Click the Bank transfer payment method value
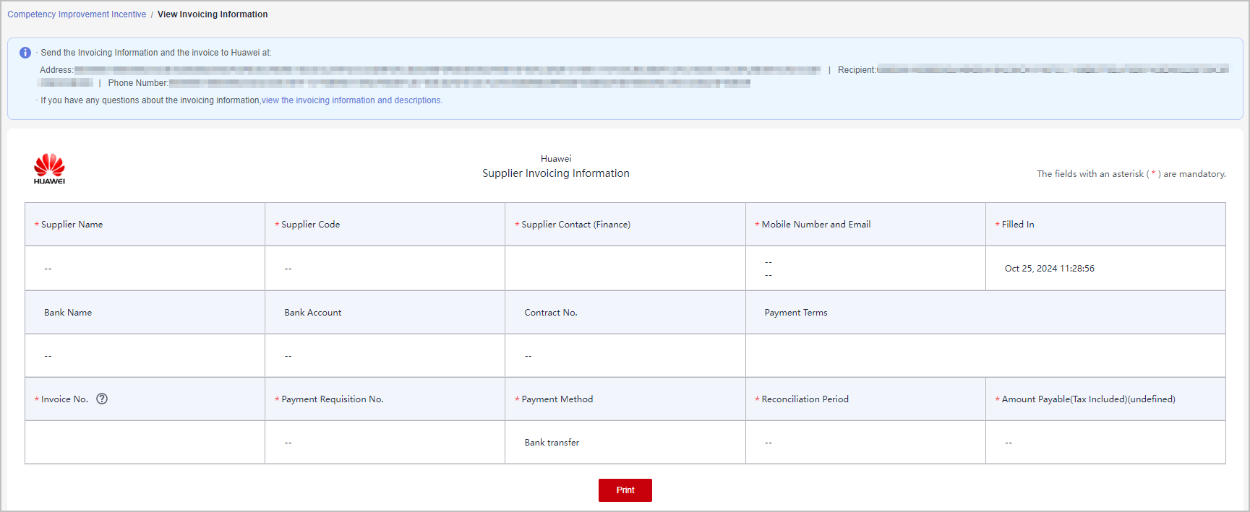Image resolution: width=1250 pixels, height=512 pixels. tap(552, 443)
